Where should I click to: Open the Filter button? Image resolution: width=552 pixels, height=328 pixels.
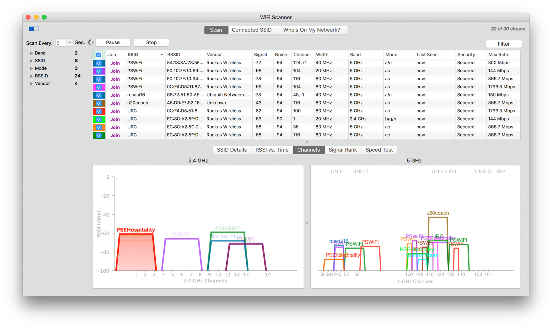point(503,44)
